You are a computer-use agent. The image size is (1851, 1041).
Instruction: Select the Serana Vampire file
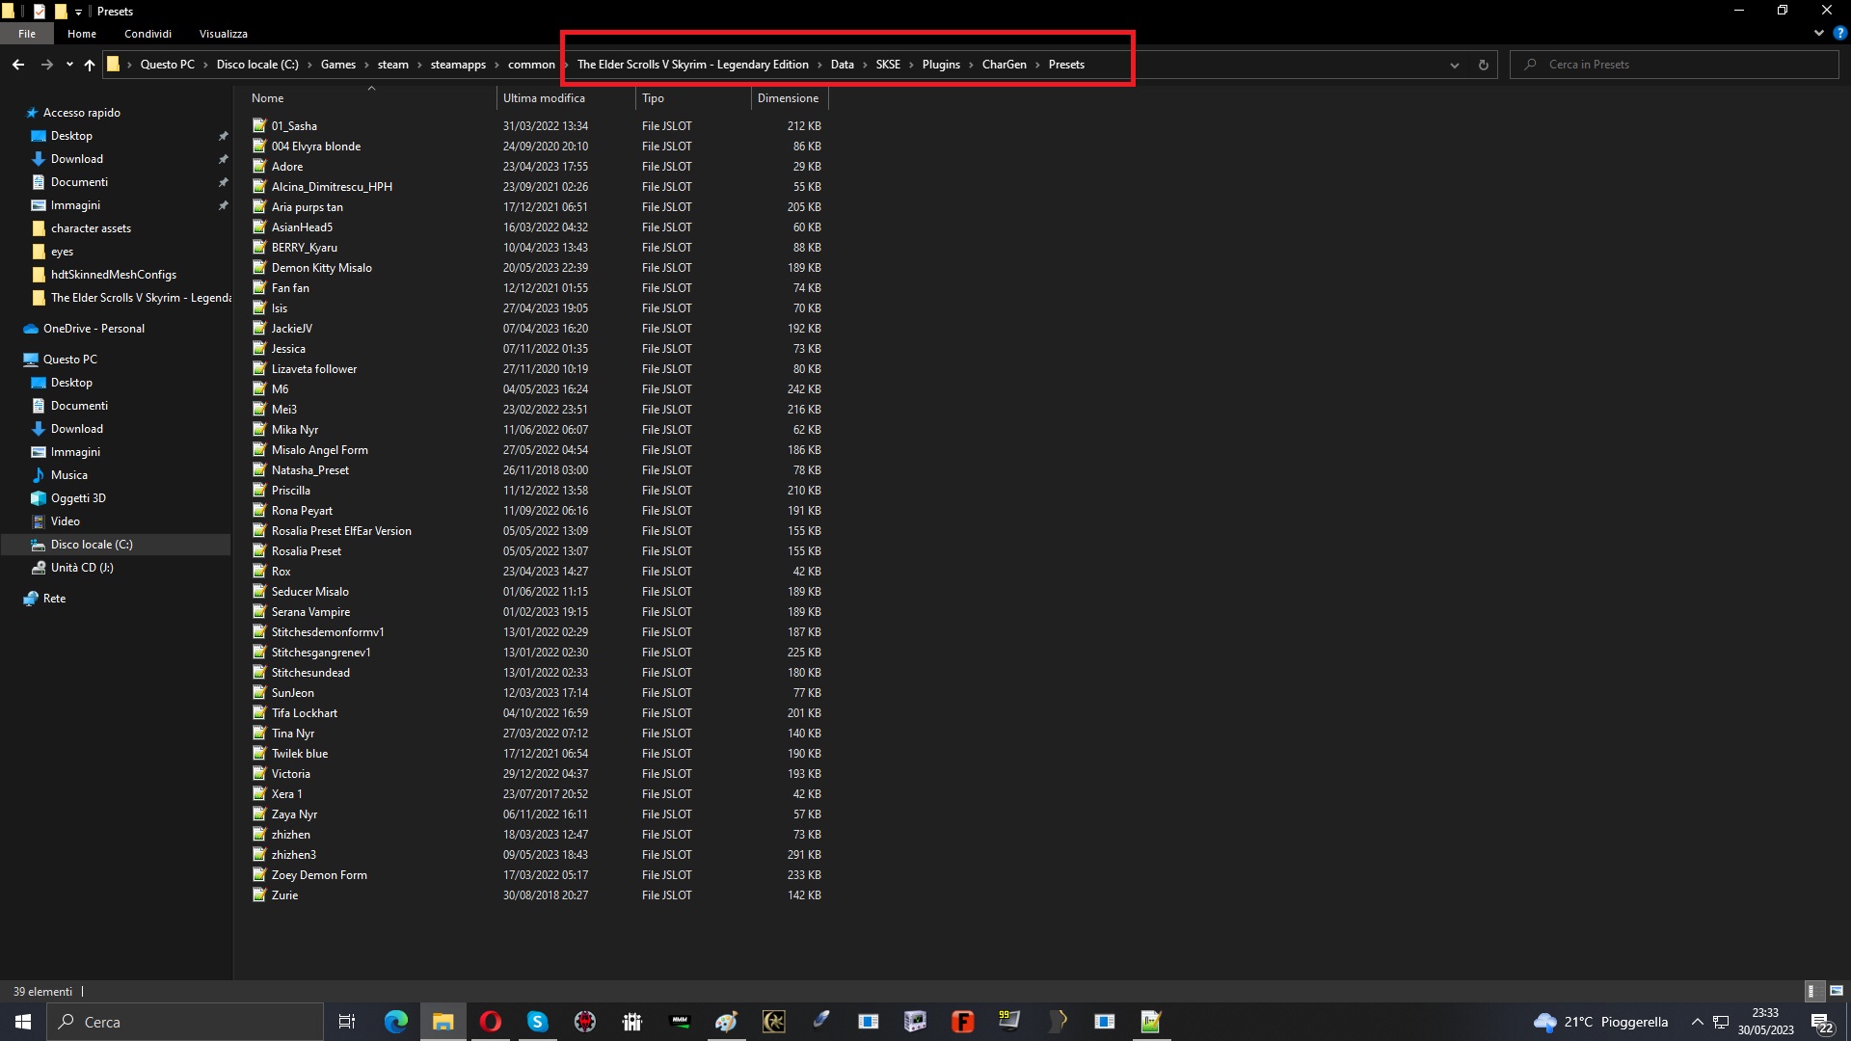pyautogui.click(x=310, y=612)
